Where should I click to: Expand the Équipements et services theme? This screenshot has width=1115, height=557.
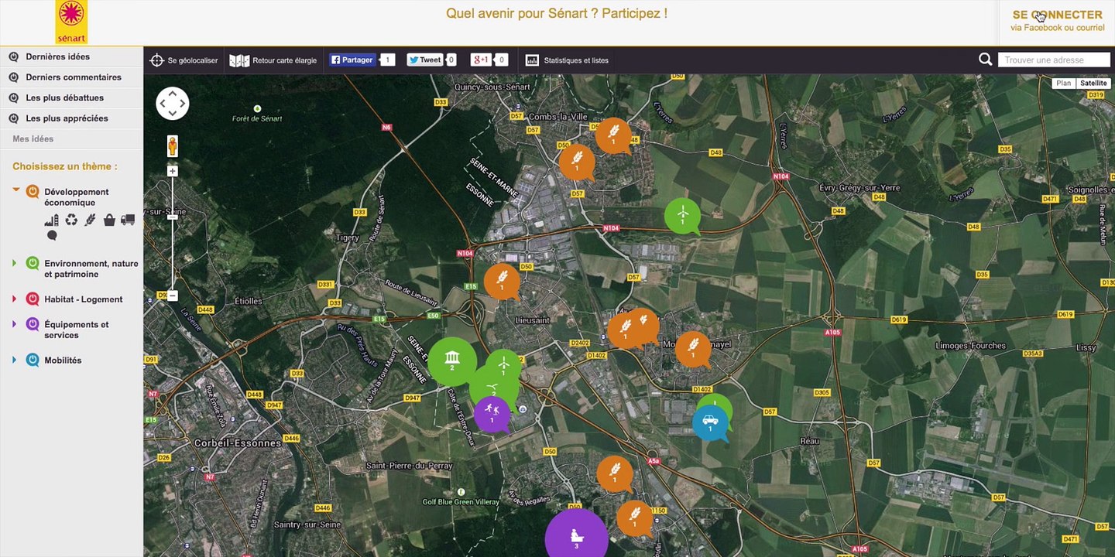click(x=14, y=324)
